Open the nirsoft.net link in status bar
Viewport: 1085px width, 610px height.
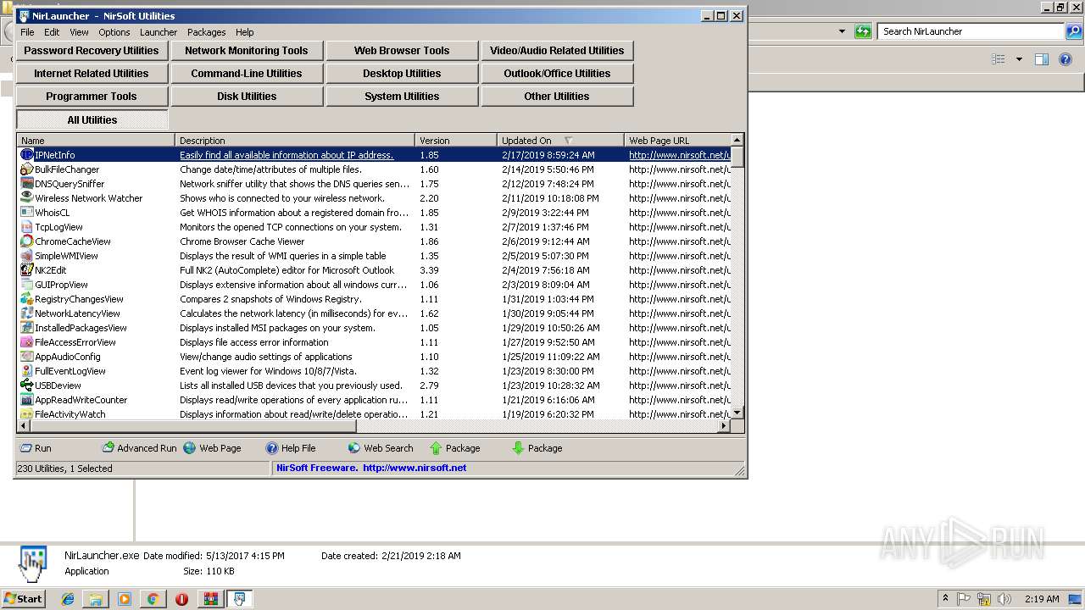415,468
